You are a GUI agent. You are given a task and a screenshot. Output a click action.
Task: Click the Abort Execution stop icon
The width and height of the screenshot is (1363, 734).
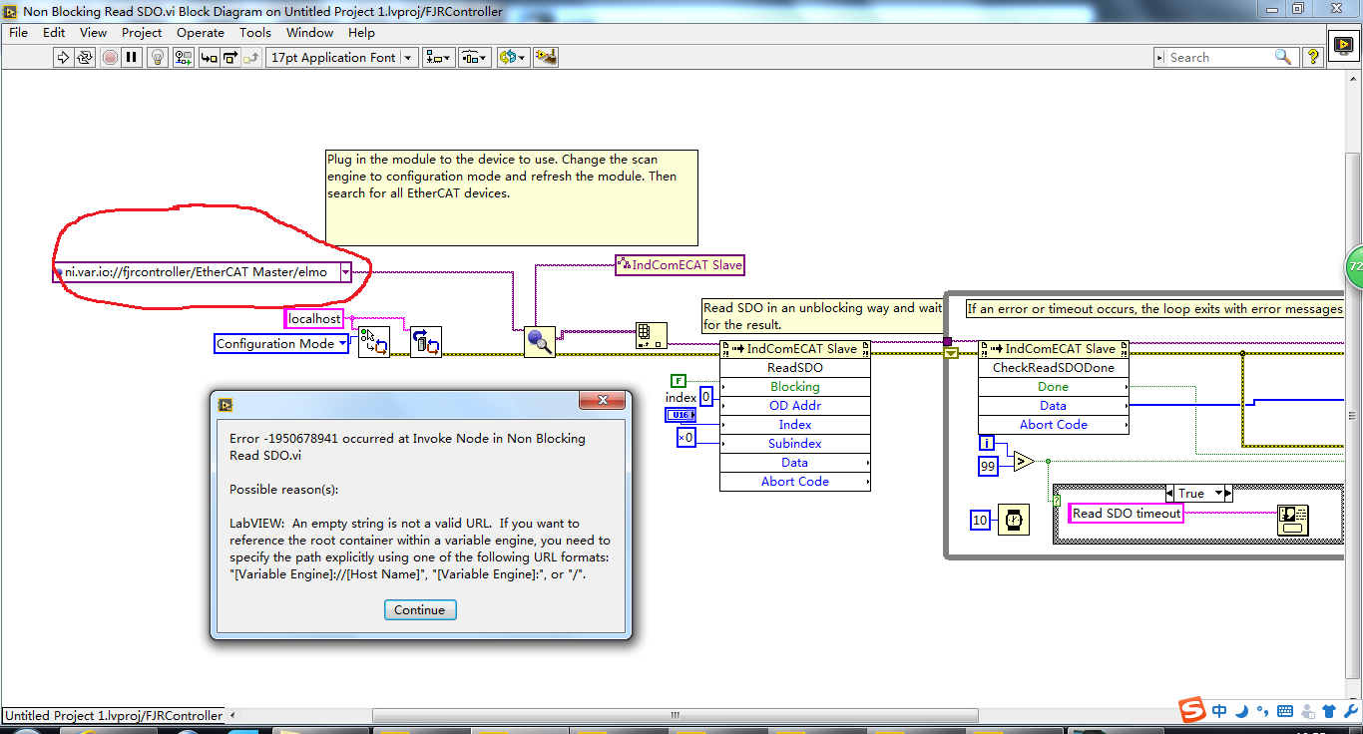[x=110, y=58]
